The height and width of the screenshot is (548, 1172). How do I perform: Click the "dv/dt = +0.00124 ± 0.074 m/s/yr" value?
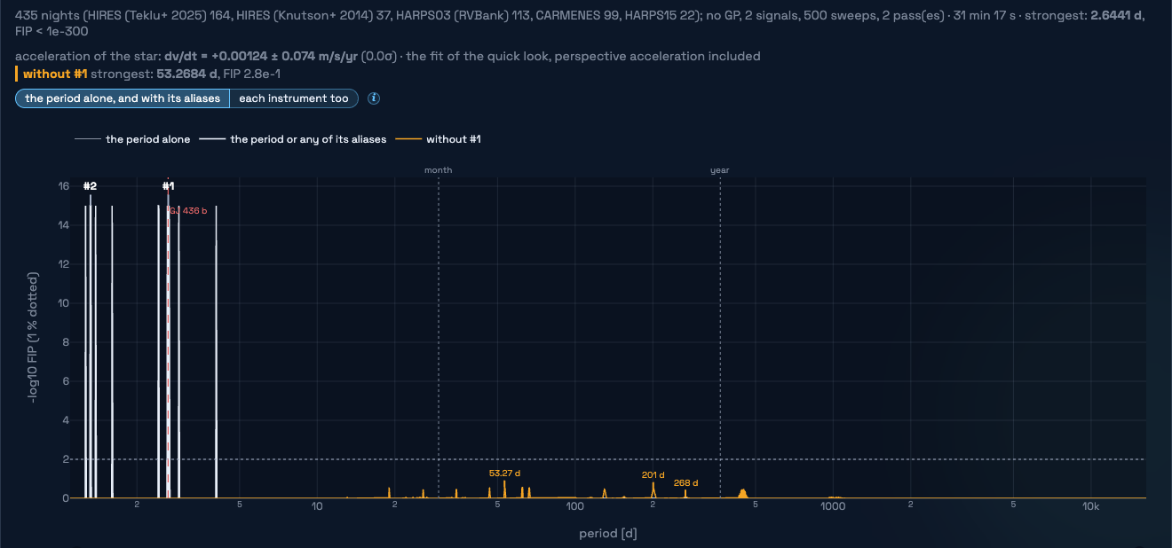263,56
